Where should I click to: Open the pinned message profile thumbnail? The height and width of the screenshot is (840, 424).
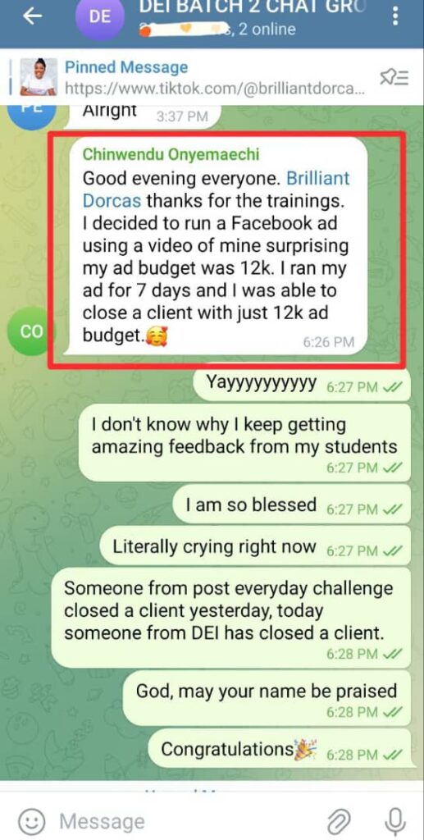coord(39,77)
